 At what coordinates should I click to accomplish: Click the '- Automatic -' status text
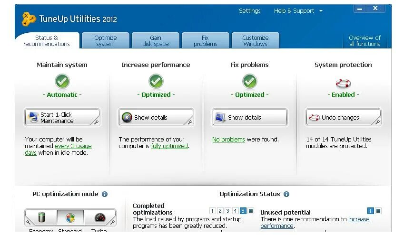(x=62, y=94)
